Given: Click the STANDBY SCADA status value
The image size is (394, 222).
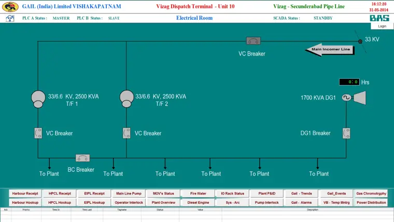Looking at the screenshot, I should [x=323, y=18].
